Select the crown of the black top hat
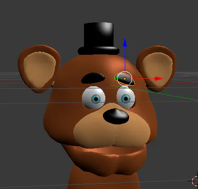Viewport: 198px width, 189px height. click(x=99, y=34)
